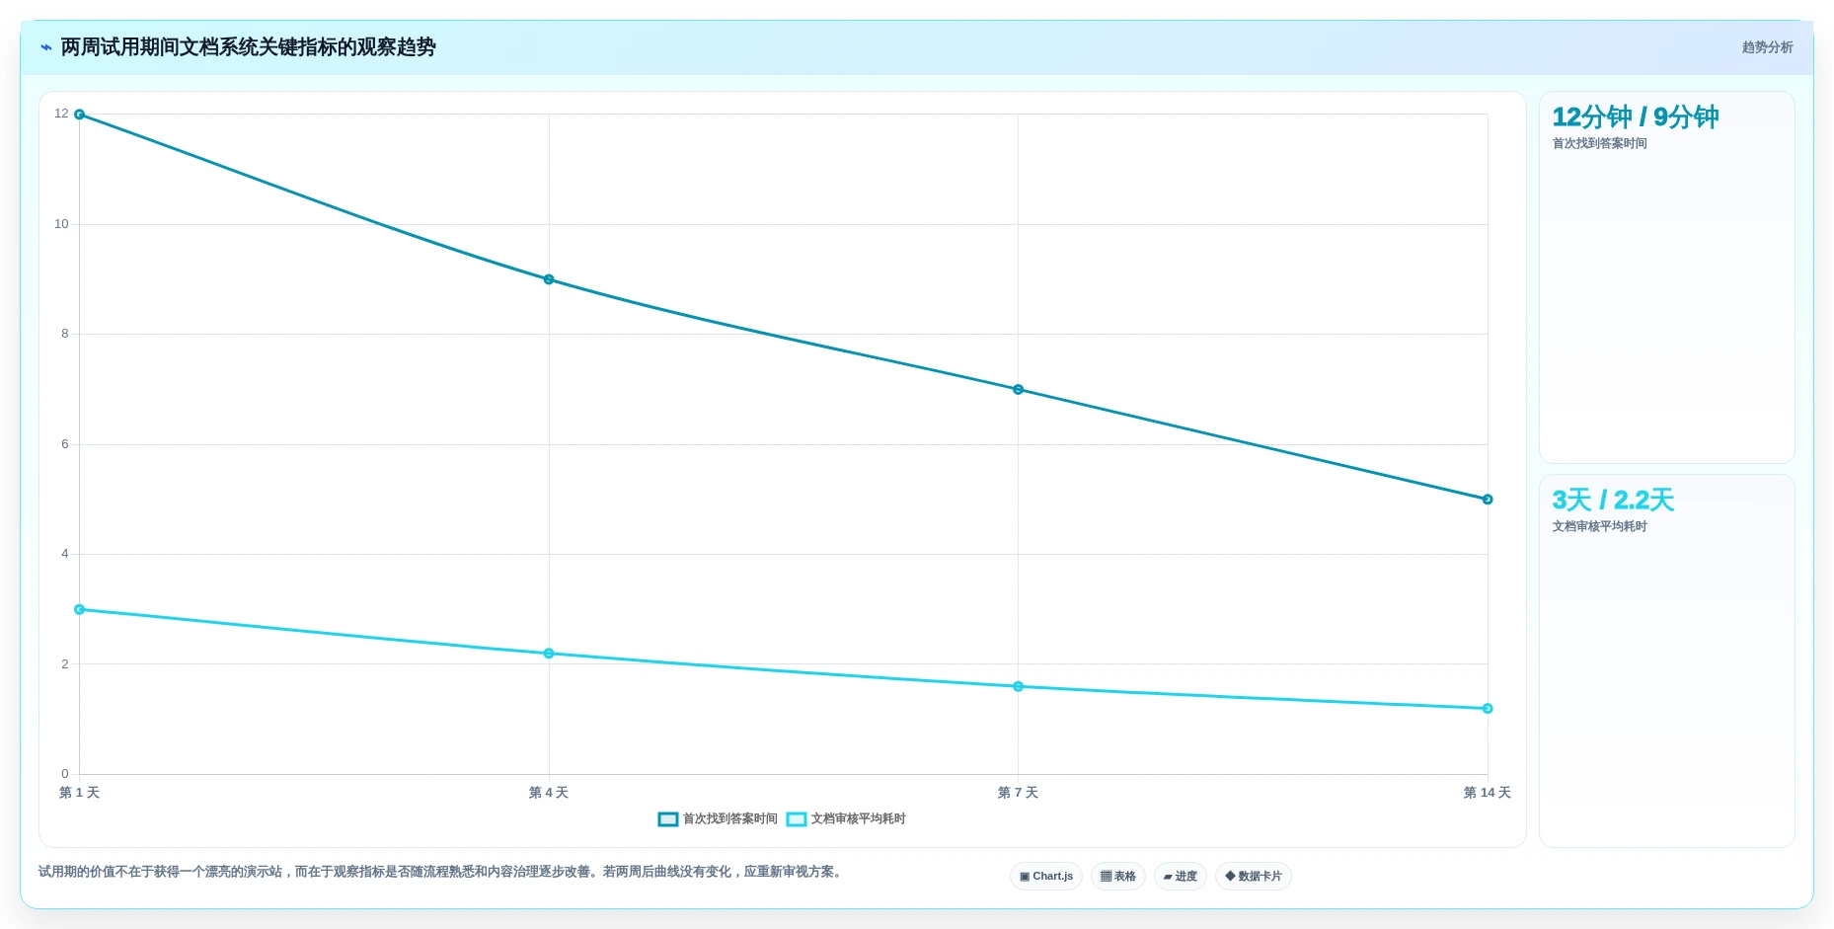Click the 3天 / 2.2天 stat value
The image size is (1834, 929).
pos(1613,501)
